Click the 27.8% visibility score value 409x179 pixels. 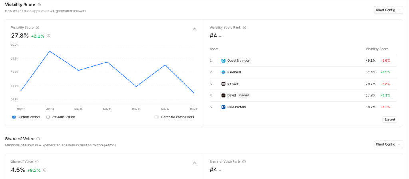tap(20, 36)
